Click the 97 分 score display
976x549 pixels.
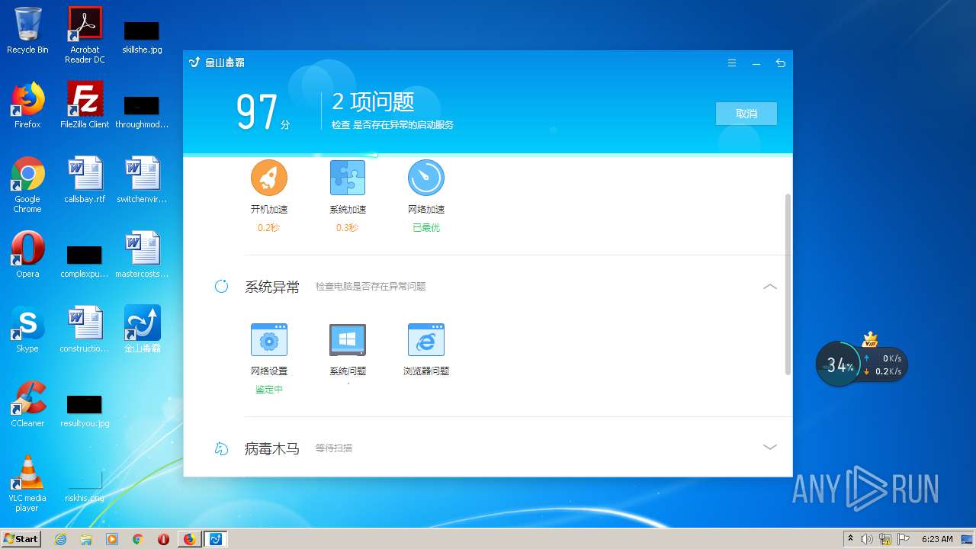(x=263, y=113)
